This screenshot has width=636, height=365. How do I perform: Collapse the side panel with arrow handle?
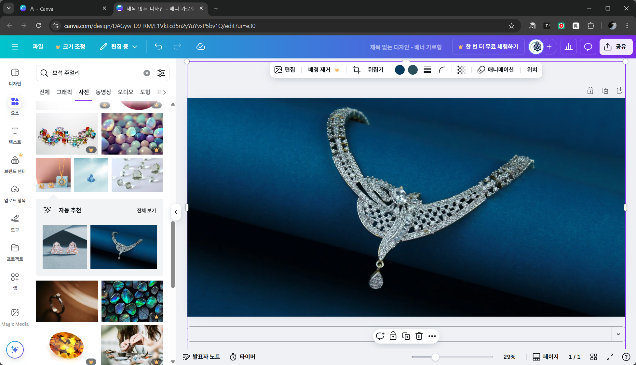pyautogui.click(x=176, y=212)
